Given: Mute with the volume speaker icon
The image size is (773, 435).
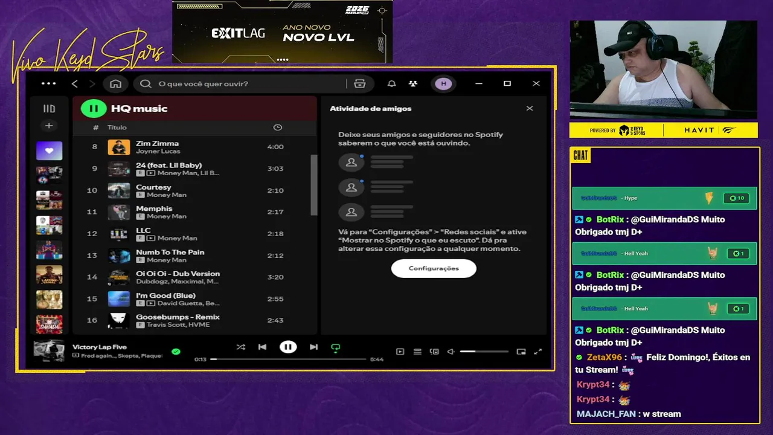Looking at the screenshot, I should tap(451, 352).
